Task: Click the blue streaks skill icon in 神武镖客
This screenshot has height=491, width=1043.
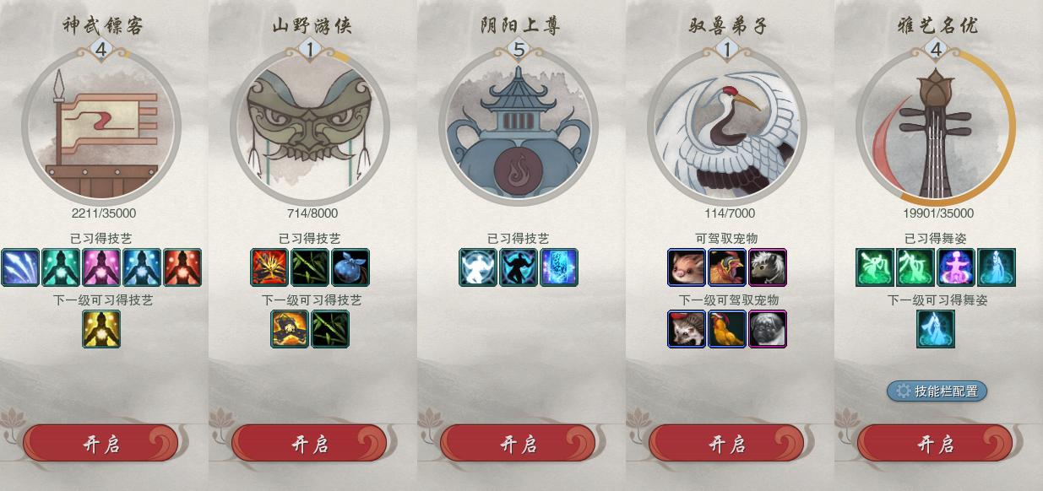Action: click(20, 267)
